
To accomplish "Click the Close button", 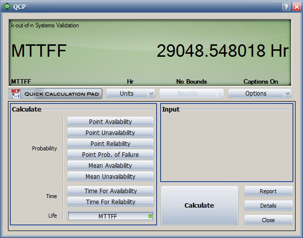I will pos(268,220).
